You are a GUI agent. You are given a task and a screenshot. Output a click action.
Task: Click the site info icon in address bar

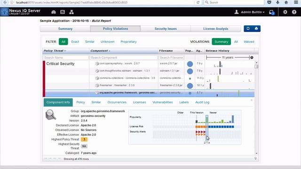(x=12, y=2)
